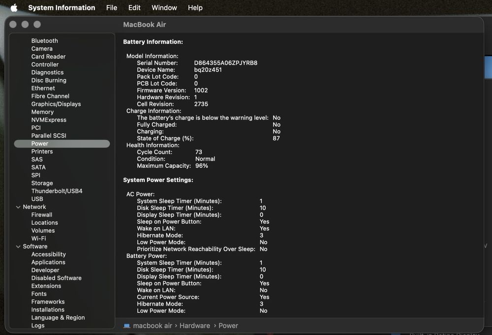Click the State of Charge value 87

pyautogui.click(x=276, y=138)
